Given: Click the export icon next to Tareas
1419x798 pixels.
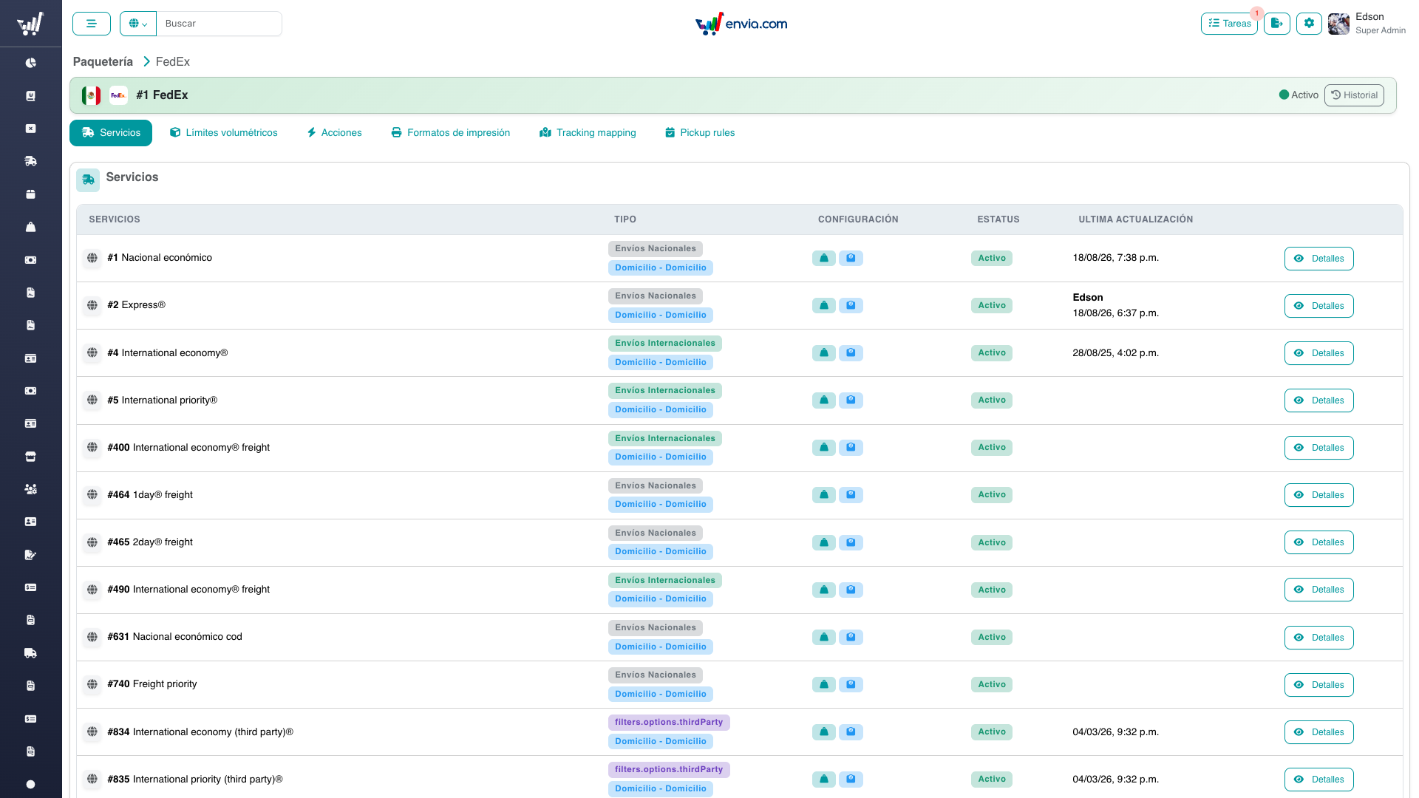Looking at the screenshot, I should 1277,24.
